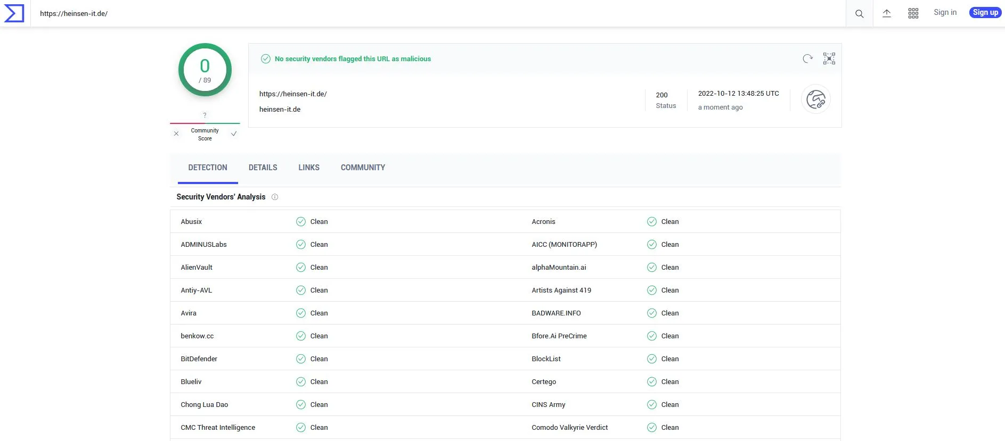Vote negative with the community X icon
Viewport: 1005px width, 441px height.
[x=176, y=134]
